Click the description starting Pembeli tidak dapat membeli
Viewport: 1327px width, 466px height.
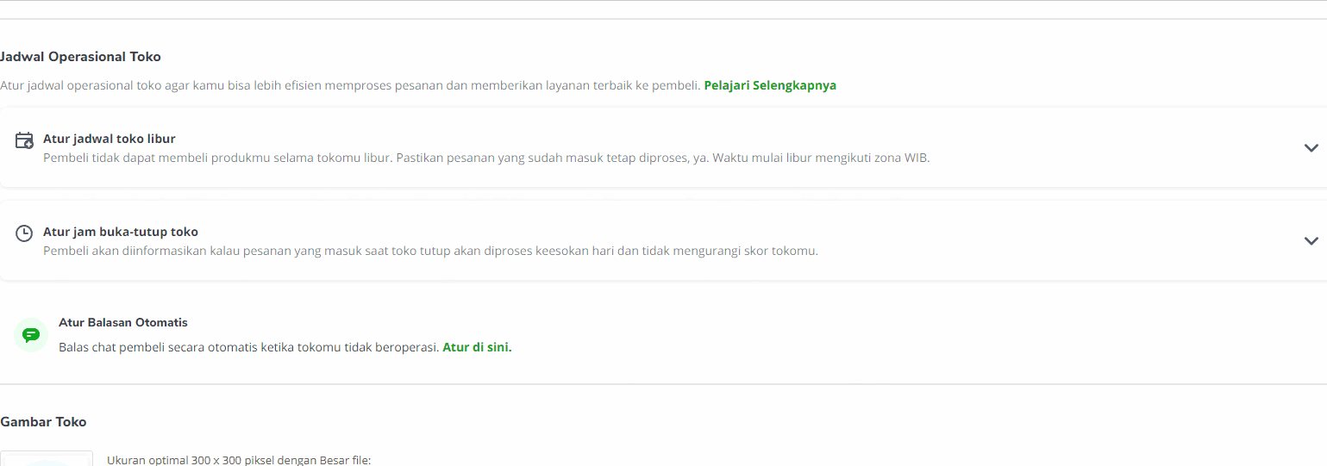[486, 158]
